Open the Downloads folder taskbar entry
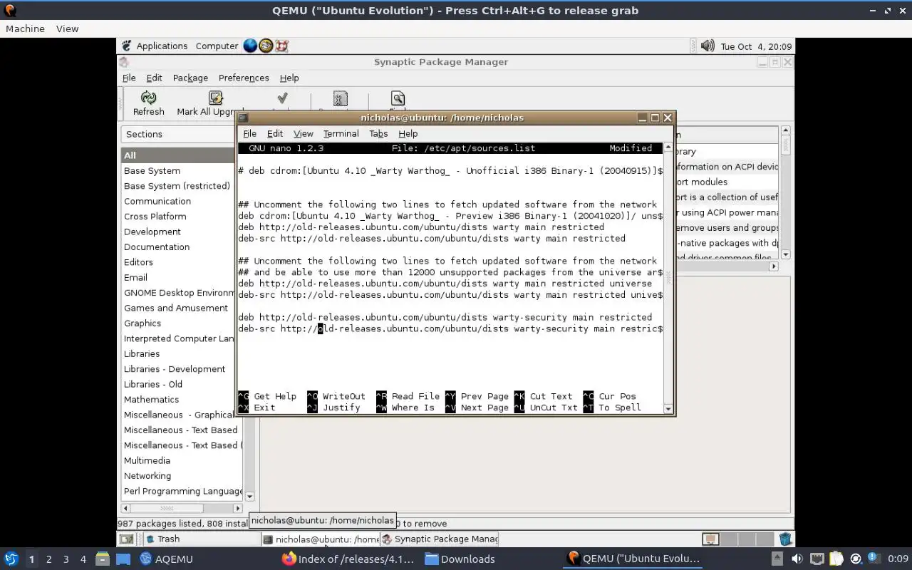Viewport: 912px width, 570px height. (x=460, y=559)
